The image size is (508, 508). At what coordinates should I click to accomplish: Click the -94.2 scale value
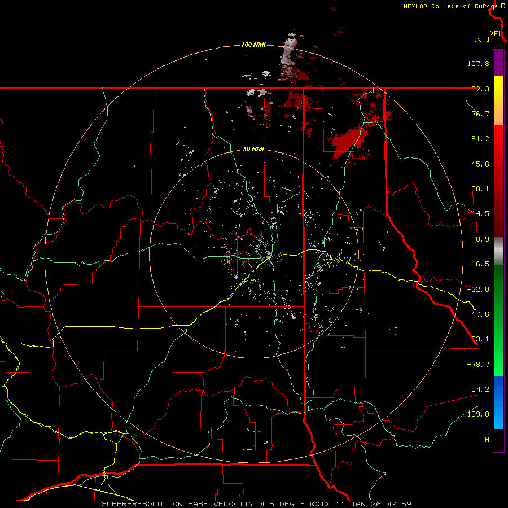pos(478,389)
